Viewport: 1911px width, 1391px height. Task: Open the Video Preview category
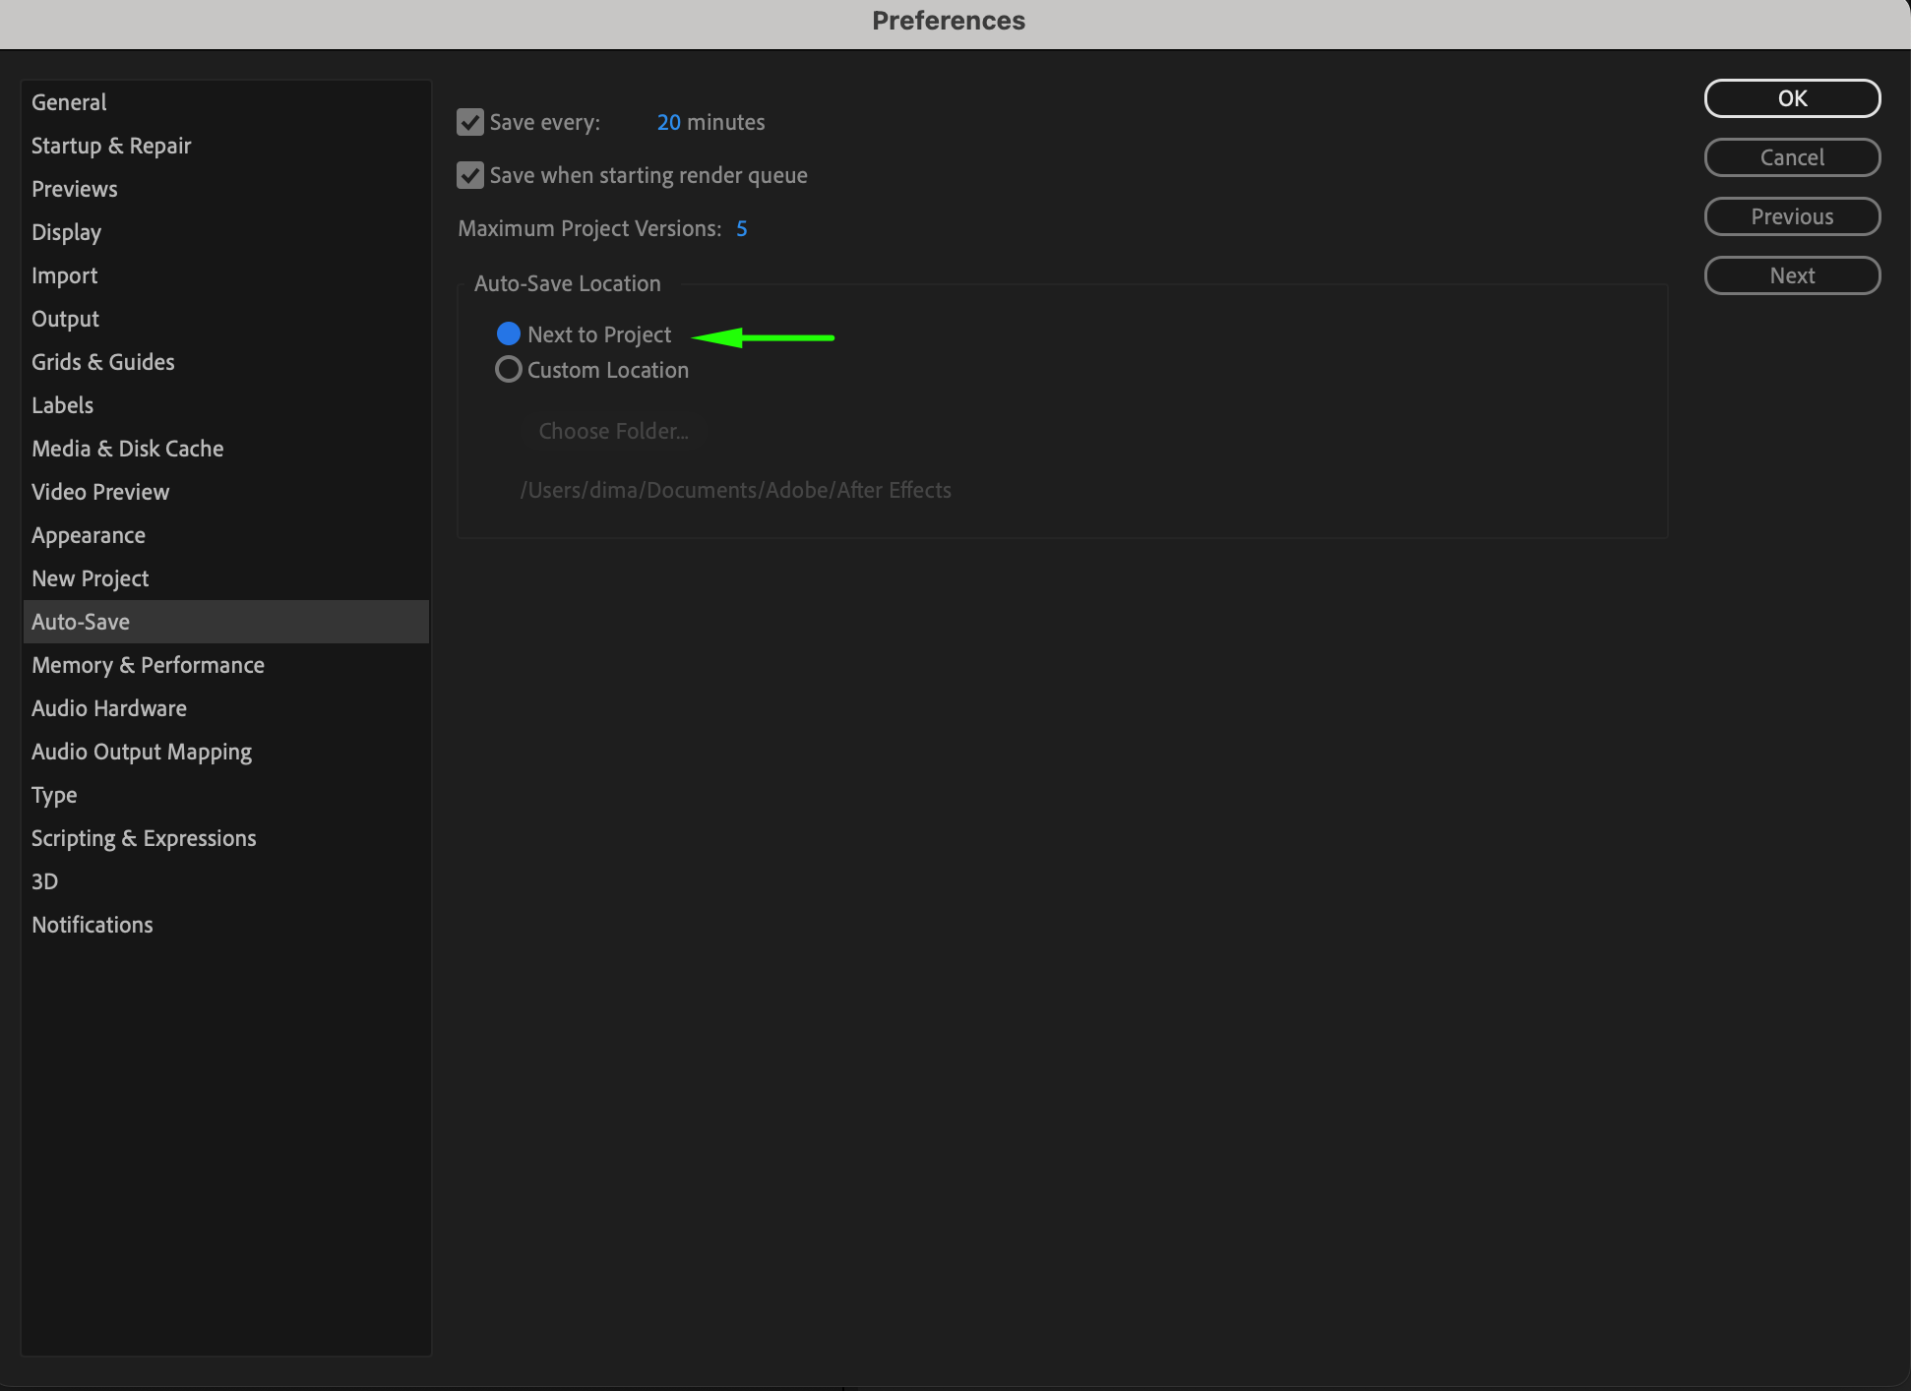pyautogui.click(x=100, y=492)
